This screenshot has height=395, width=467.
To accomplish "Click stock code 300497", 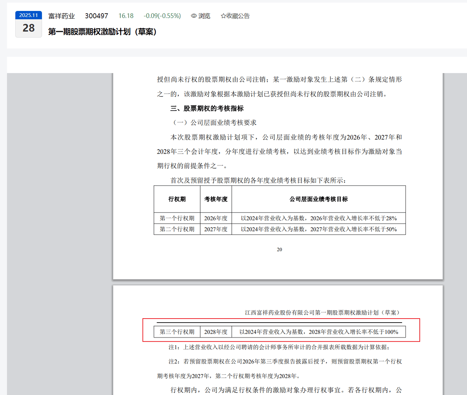I will [96, 16].
